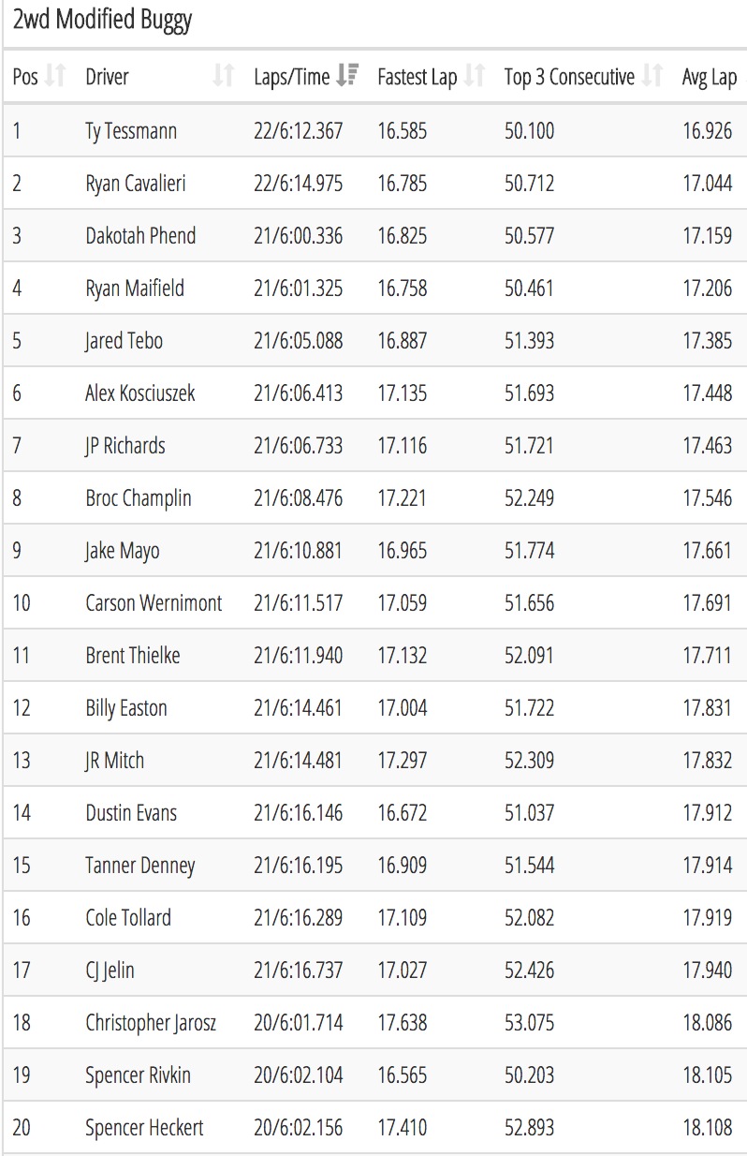The height and width of the screenshot is (1156, 747).
Task: Open Ryan Cavalieri's driver entry
Action: tap(135, 184)
